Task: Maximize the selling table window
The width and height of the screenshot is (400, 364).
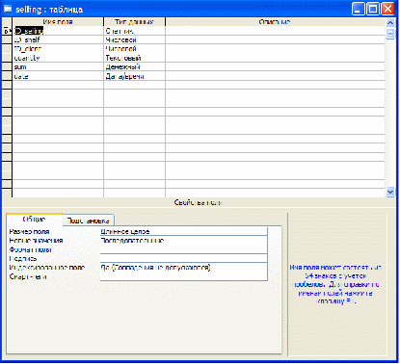Action: coord(373,9)
